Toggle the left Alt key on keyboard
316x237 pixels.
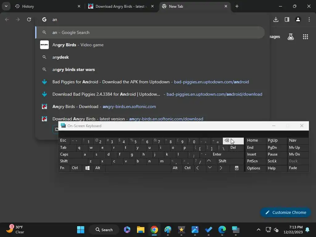tap(99, 168)
